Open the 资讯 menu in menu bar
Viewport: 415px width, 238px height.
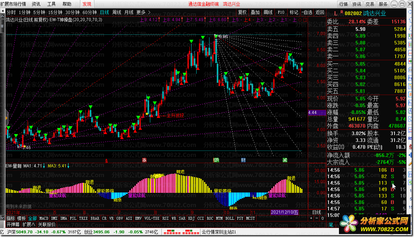pyautogui.click(x=36, y=4)
